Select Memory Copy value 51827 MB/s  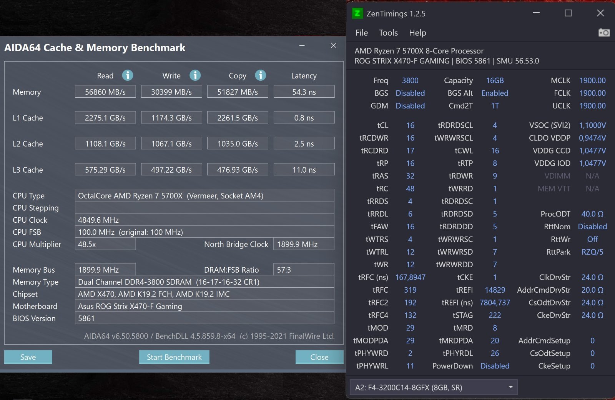point(238,92)
